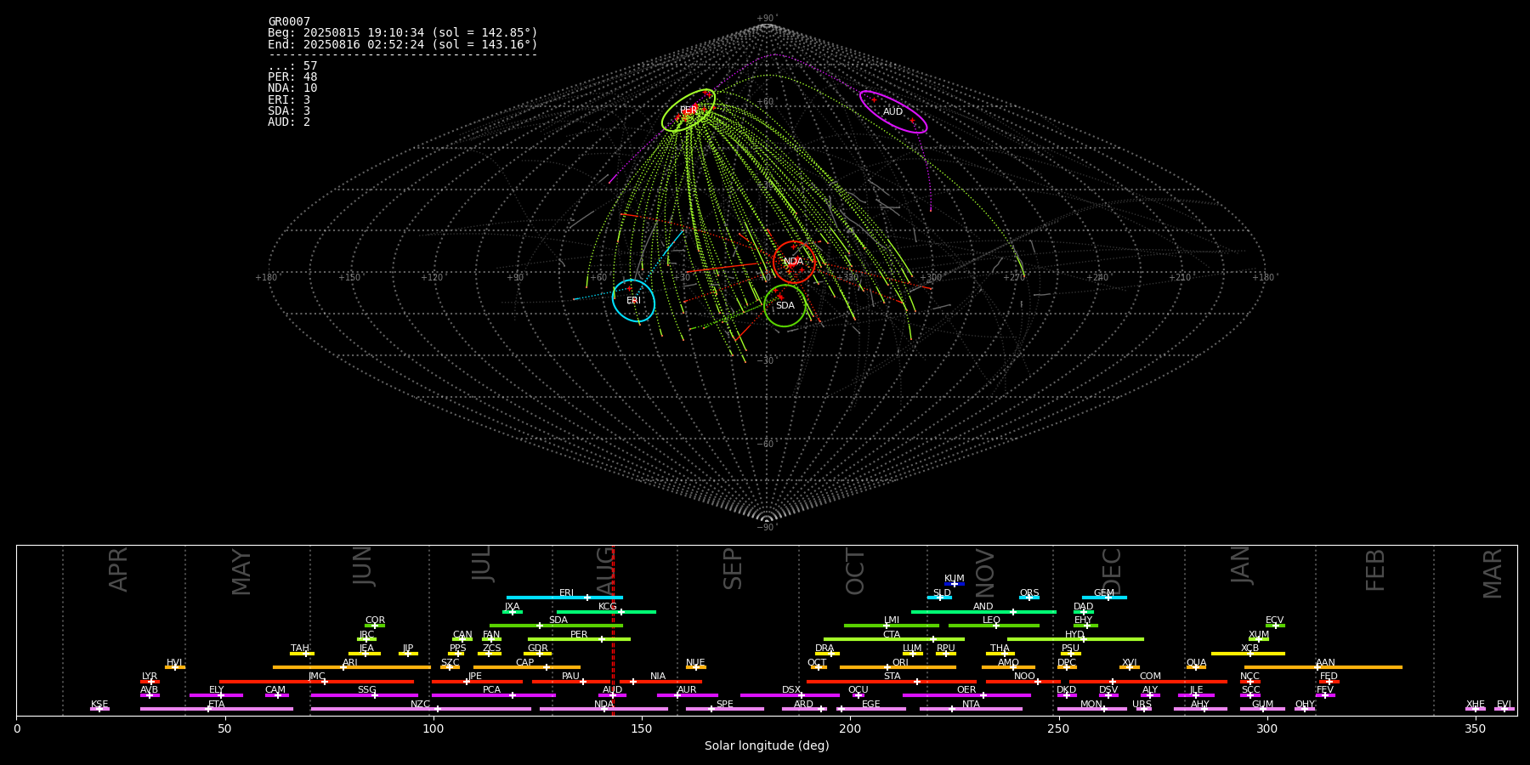Click the QUA shower bar in the timeline
Viewport: 1530px width, 765px height.
pos(1196,667)
